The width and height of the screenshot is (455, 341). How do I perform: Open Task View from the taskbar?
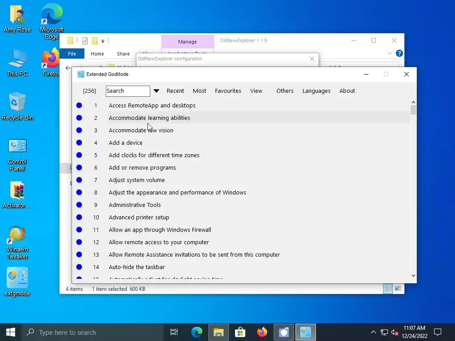tap(174, 332)
